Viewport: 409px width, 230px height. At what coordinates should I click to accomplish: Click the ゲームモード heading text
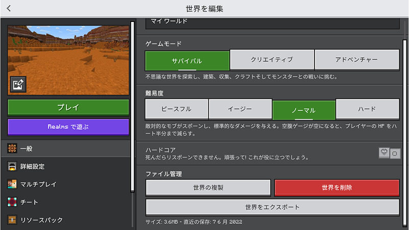coord(163,44)
